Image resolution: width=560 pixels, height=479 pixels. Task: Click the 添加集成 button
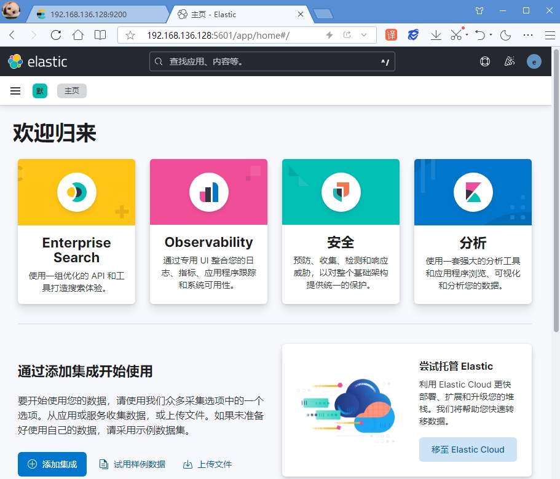[52, 464]
